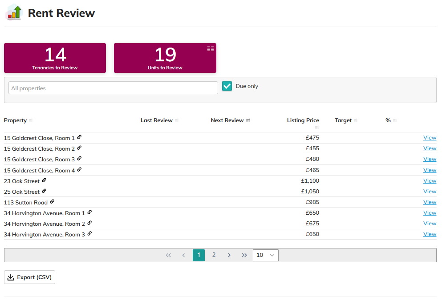
Task: Open the rows per page dropdown
Action: pyautogui.click(x=266, y=255)
